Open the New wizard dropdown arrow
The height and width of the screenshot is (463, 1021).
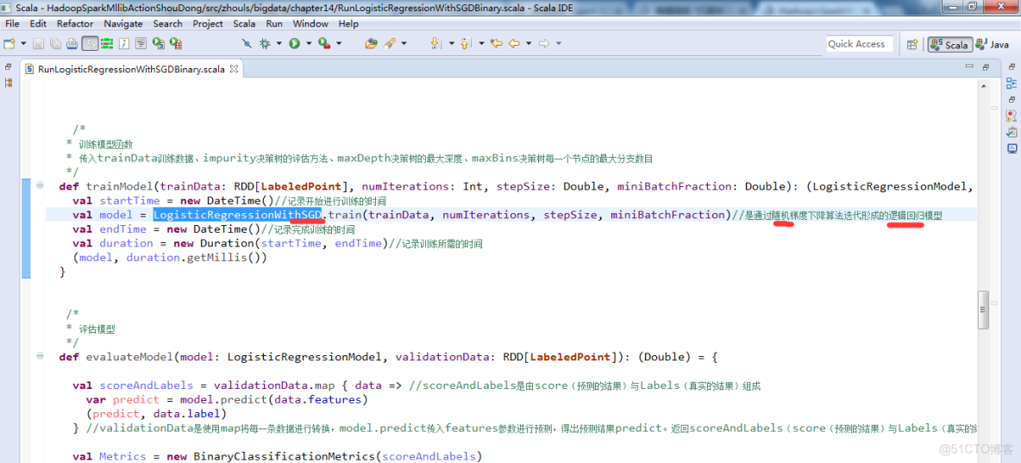(23, 44)
